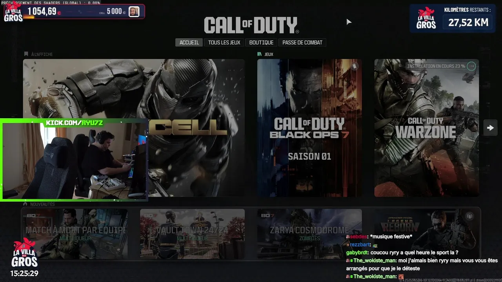This screenshot has height=282, width=502.
Task: Open the featured Cell banner
Action: (x=134, y=128)
